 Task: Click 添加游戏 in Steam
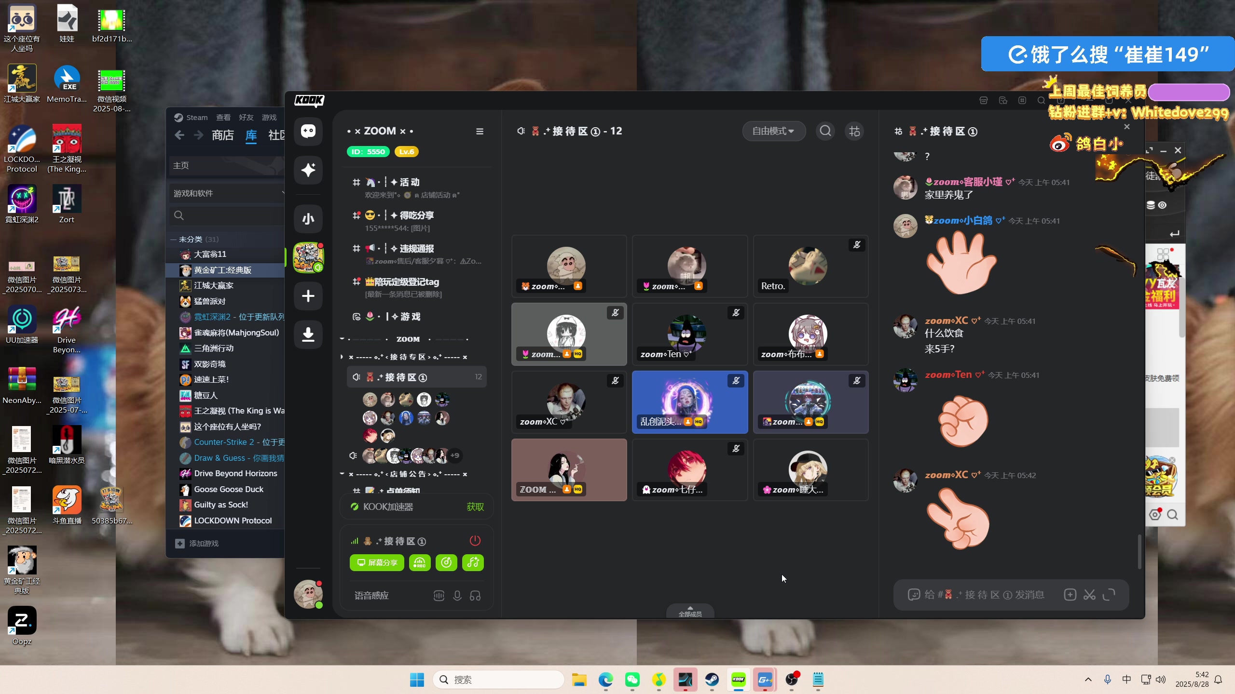(x=197, y=544)
